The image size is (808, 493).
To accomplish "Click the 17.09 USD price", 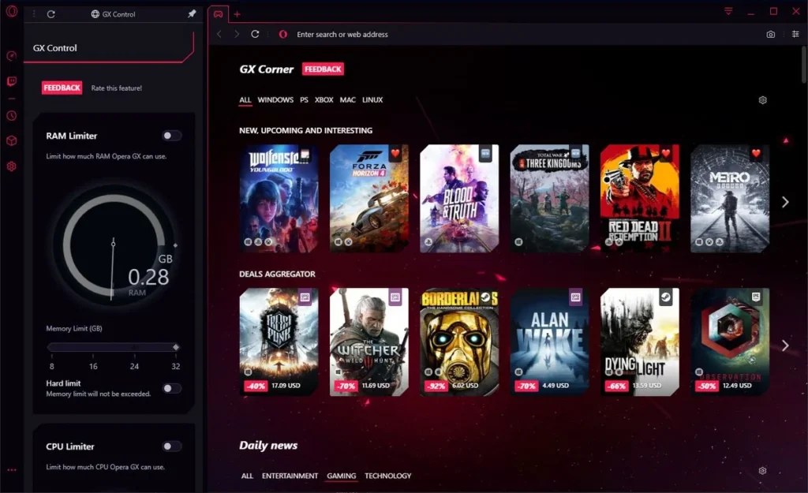I will 286,386.
